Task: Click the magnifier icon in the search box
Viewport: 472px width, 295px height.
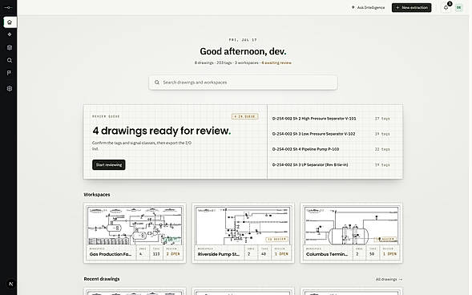Action: point(157,83)
